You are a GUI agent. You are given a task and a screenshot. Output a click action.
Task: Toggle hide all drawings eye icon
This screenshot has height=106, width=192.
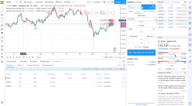click(x=2, y=57)
